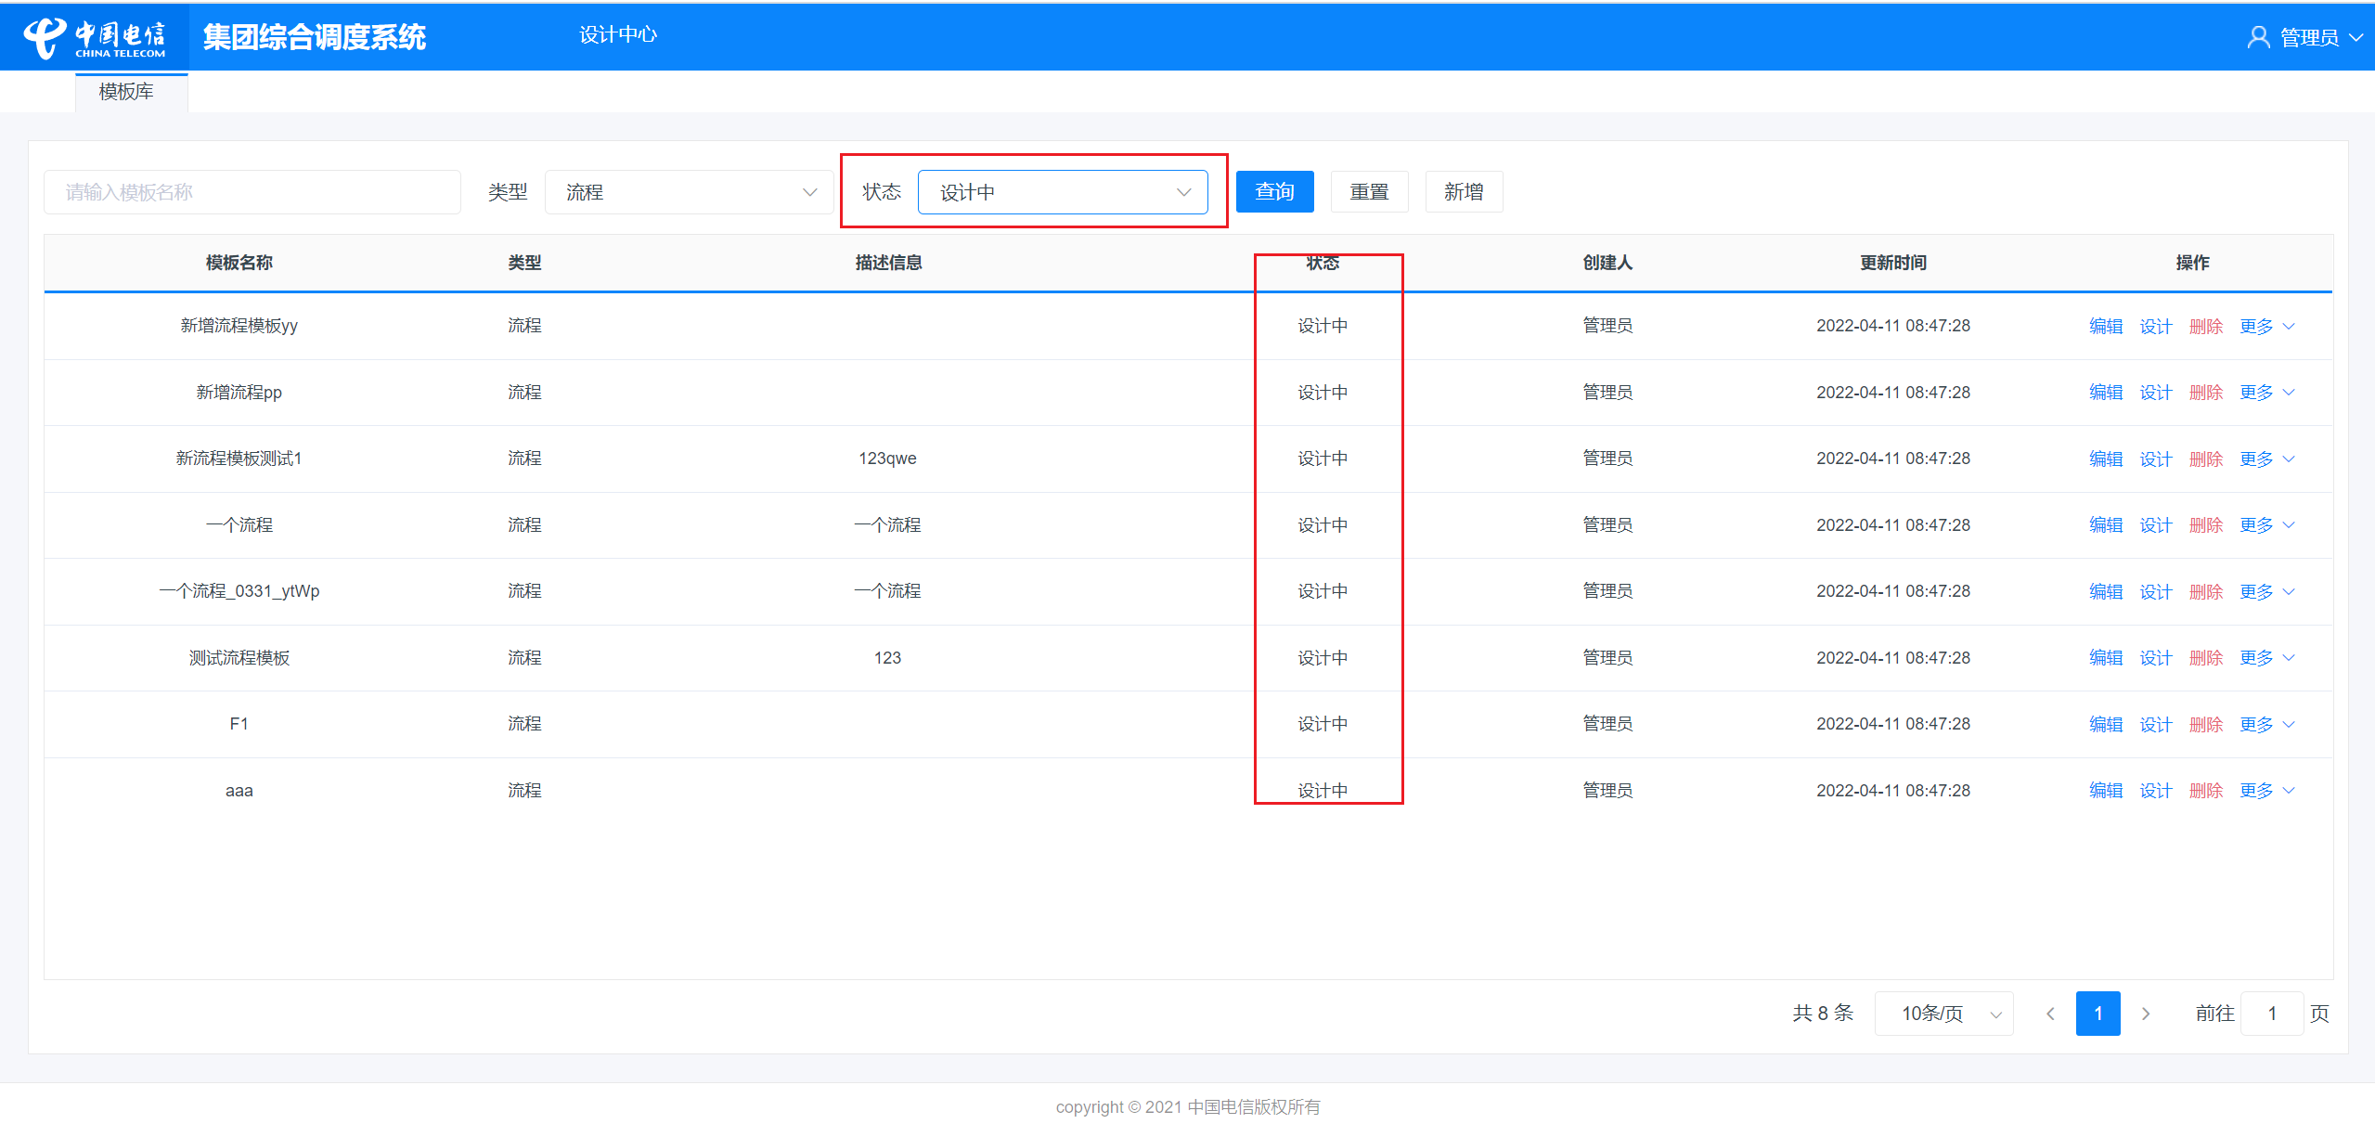The image size is (2375, 1124).
Task: Open the 设计中心 menu item
Action: (618, 35)
